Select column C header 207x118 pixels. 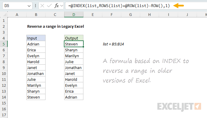tap(55, 15)
